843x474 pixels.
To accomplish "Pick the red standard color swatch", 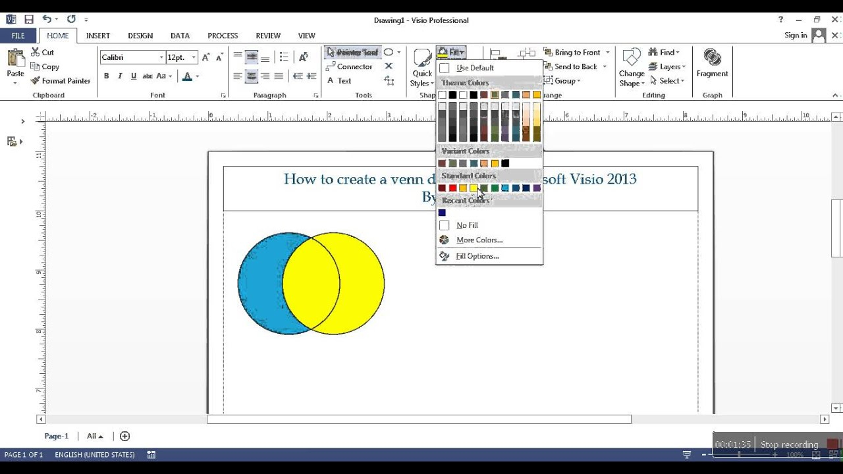I will coord(452,188).
